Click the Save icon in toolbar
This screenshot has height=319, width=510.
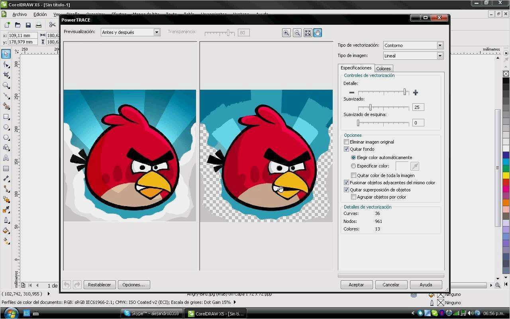tap(28, 25)
